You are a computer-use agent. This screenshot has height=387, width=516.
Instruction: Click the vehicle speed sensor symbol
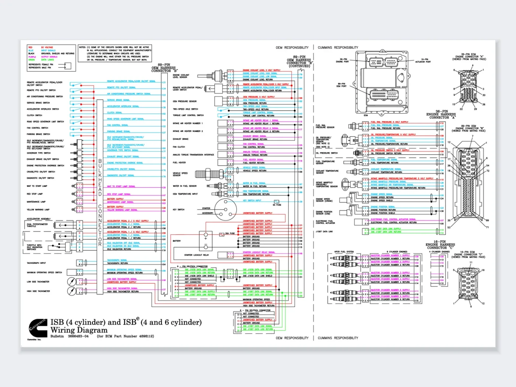point(209,174)
